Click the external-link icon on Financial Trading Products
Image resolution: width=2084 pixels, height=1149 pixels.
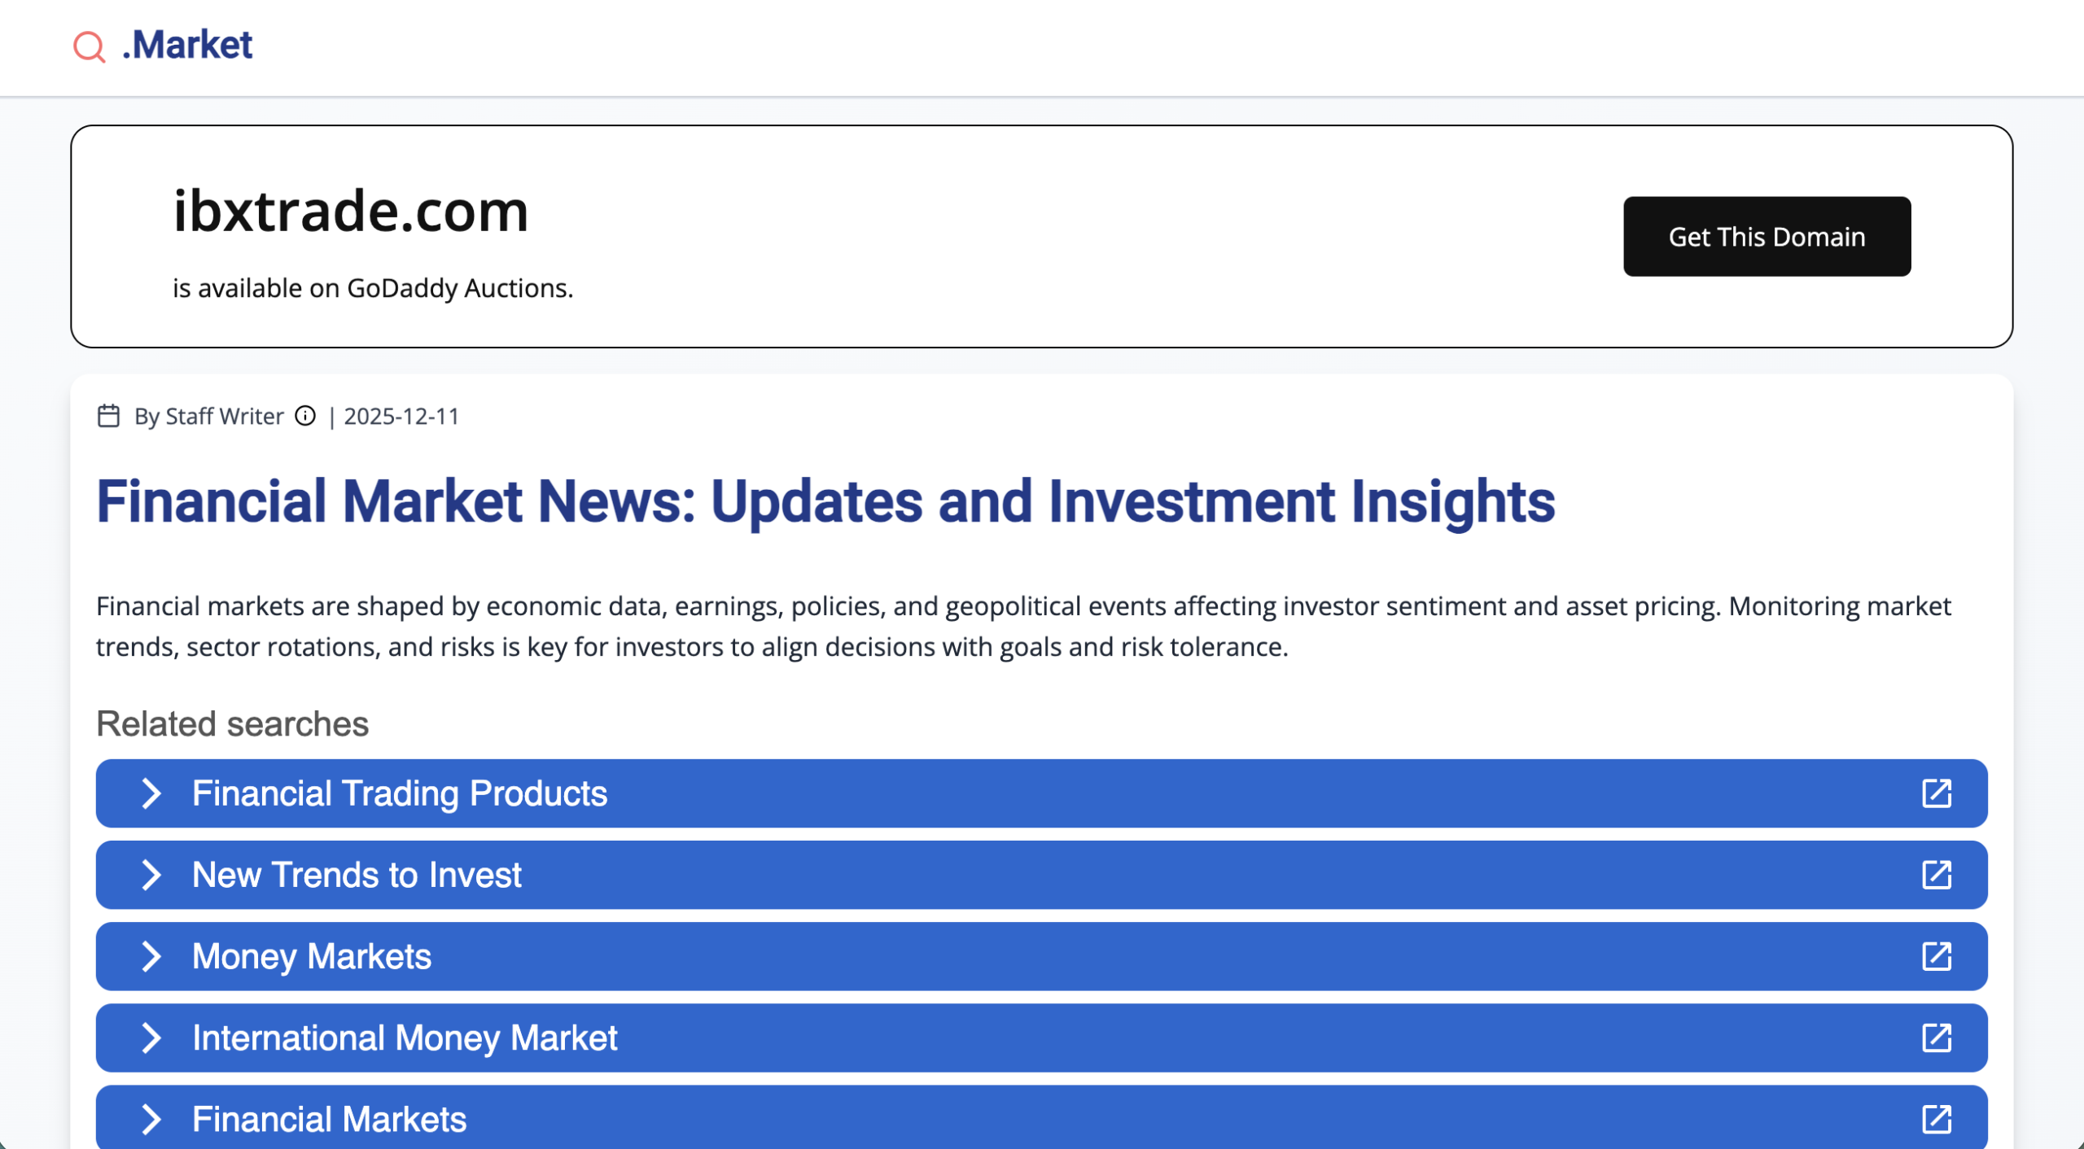(x=1937, y=793)
